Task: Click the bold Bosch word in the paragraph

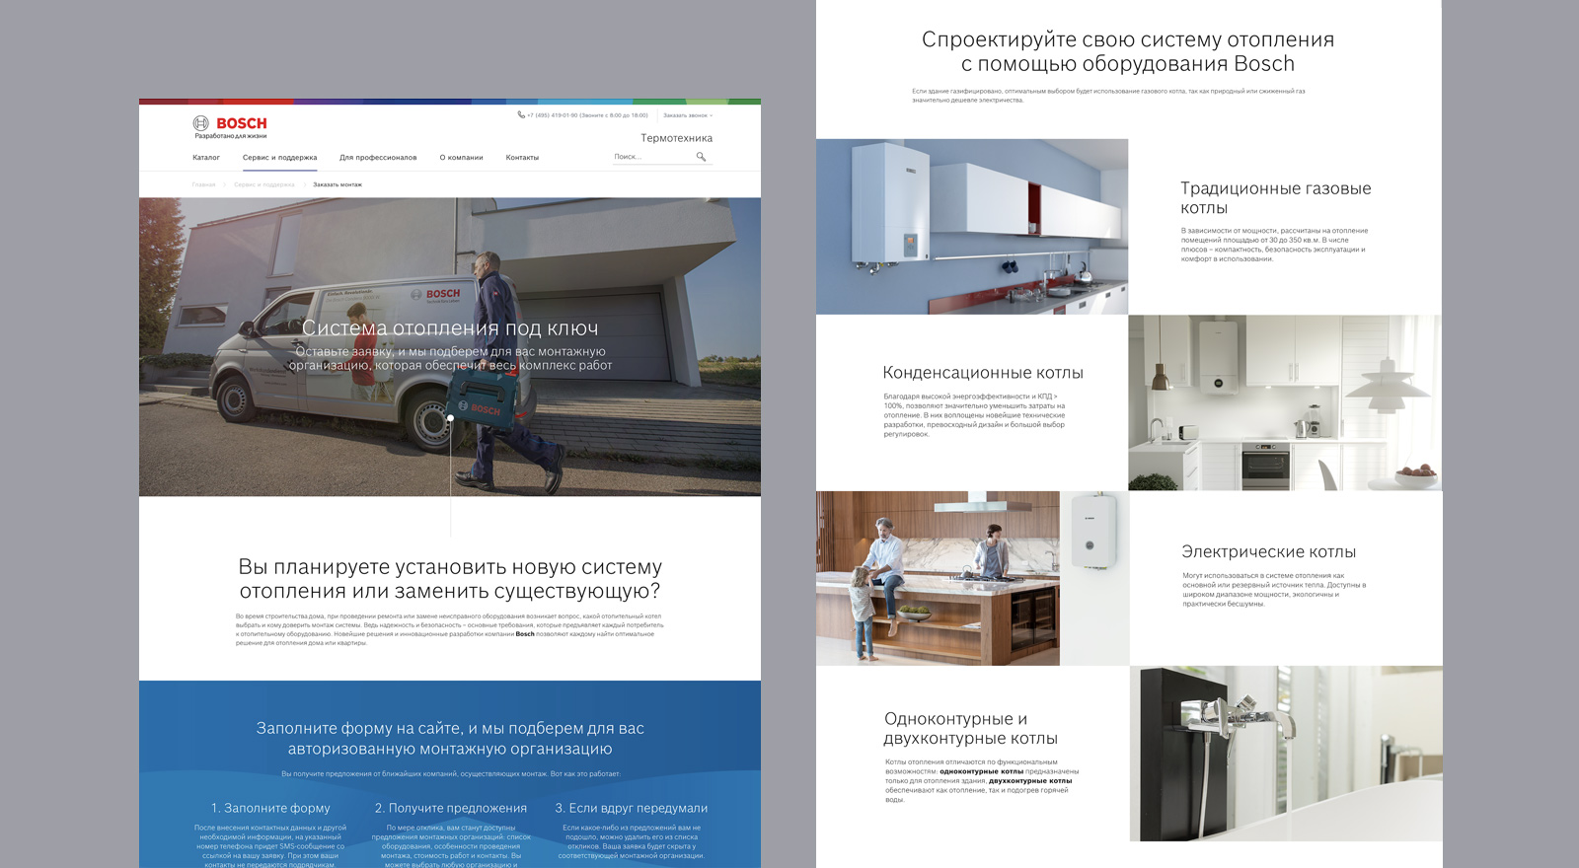Action: pyautogui.click(x=525, y=634)
